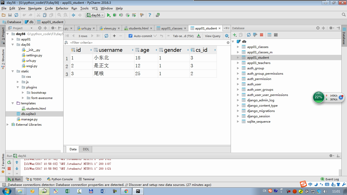Click the View Query button
The width and height of the screenshot is (347, 195).
click(213, 36)
